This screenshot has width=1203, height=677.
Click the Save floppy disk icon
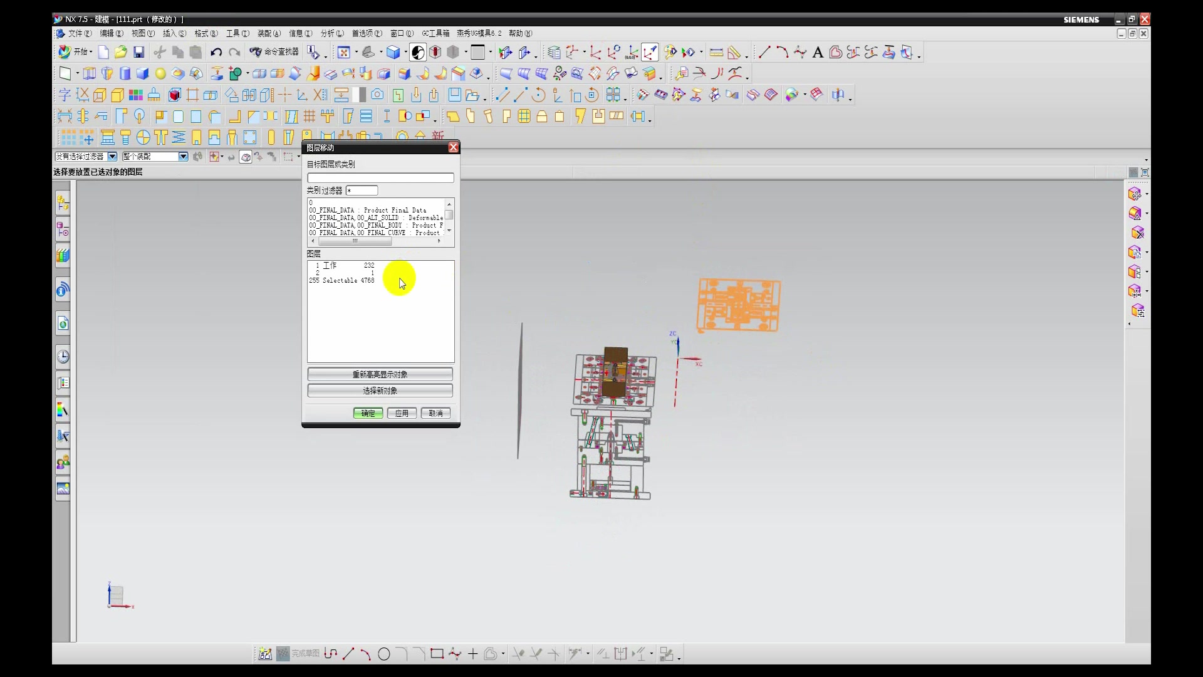pyautogui.click(x=139, y=53)
